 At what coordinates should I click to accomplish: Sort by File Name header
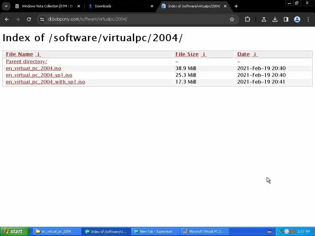[19, 54]
